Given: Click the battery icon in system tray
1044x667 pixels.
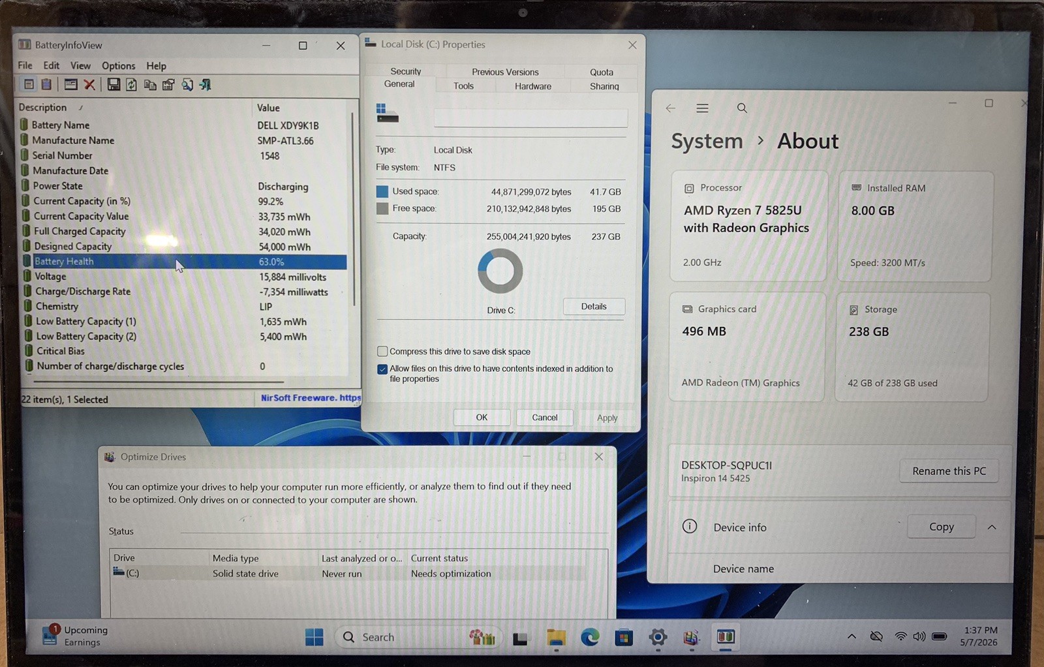Looking at the screenshot, I should pos(940,636).
